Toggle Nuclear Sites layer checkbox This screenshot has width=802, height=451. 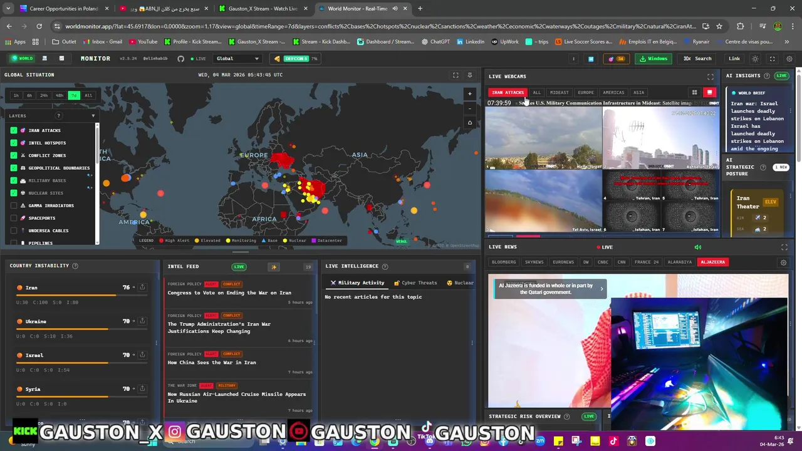click(14, 193)
